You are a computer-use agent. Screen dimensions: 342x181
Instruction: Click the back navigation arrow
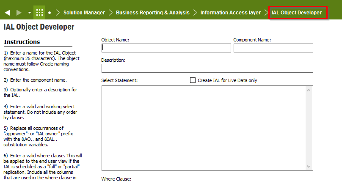coord(8,13)
